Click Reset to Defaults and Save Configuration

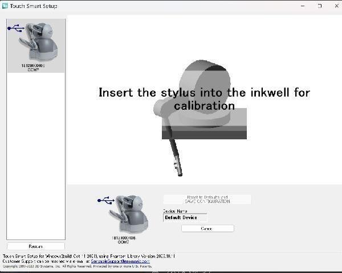click(207, 200)
